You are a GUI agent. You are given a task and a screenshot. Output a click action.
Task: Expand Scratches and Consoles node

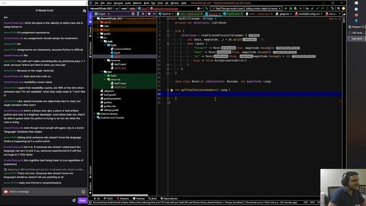(95, 117)
